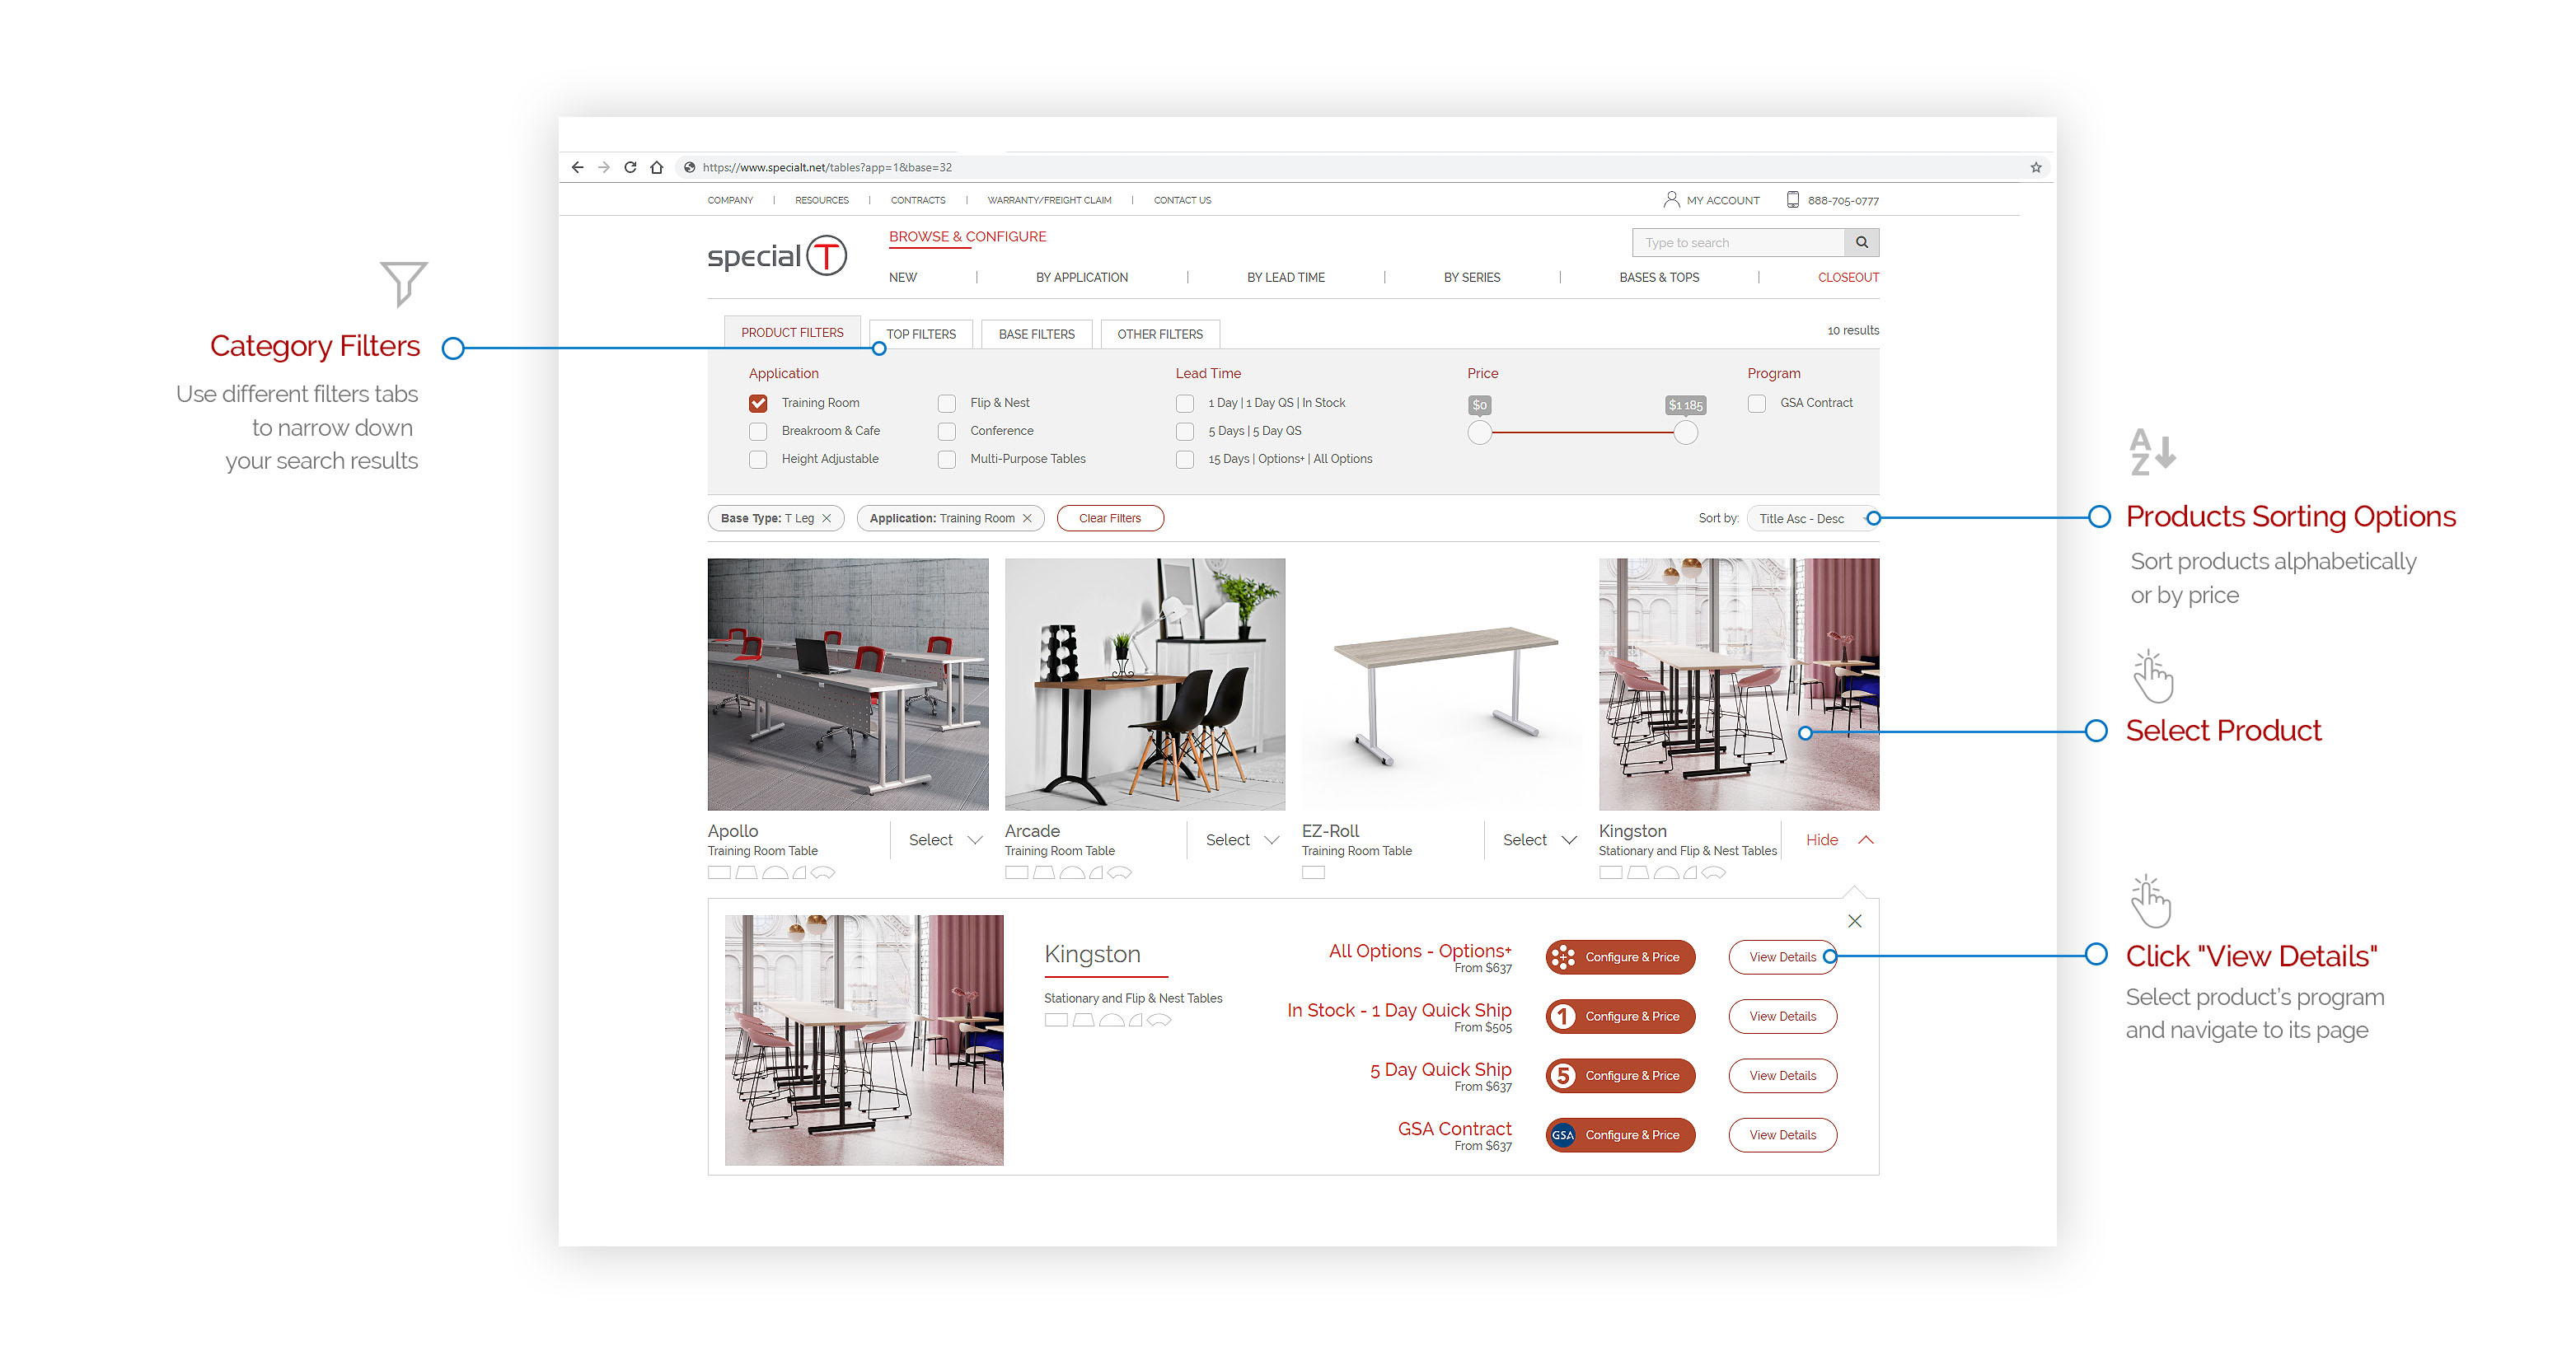This screenshot has width=2576, height=1351.
Task: Click the Special-T logo
Action: coord(777,256)
